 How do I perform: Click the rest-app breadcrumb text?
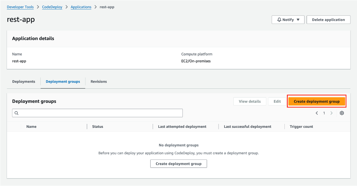[107, 7]
